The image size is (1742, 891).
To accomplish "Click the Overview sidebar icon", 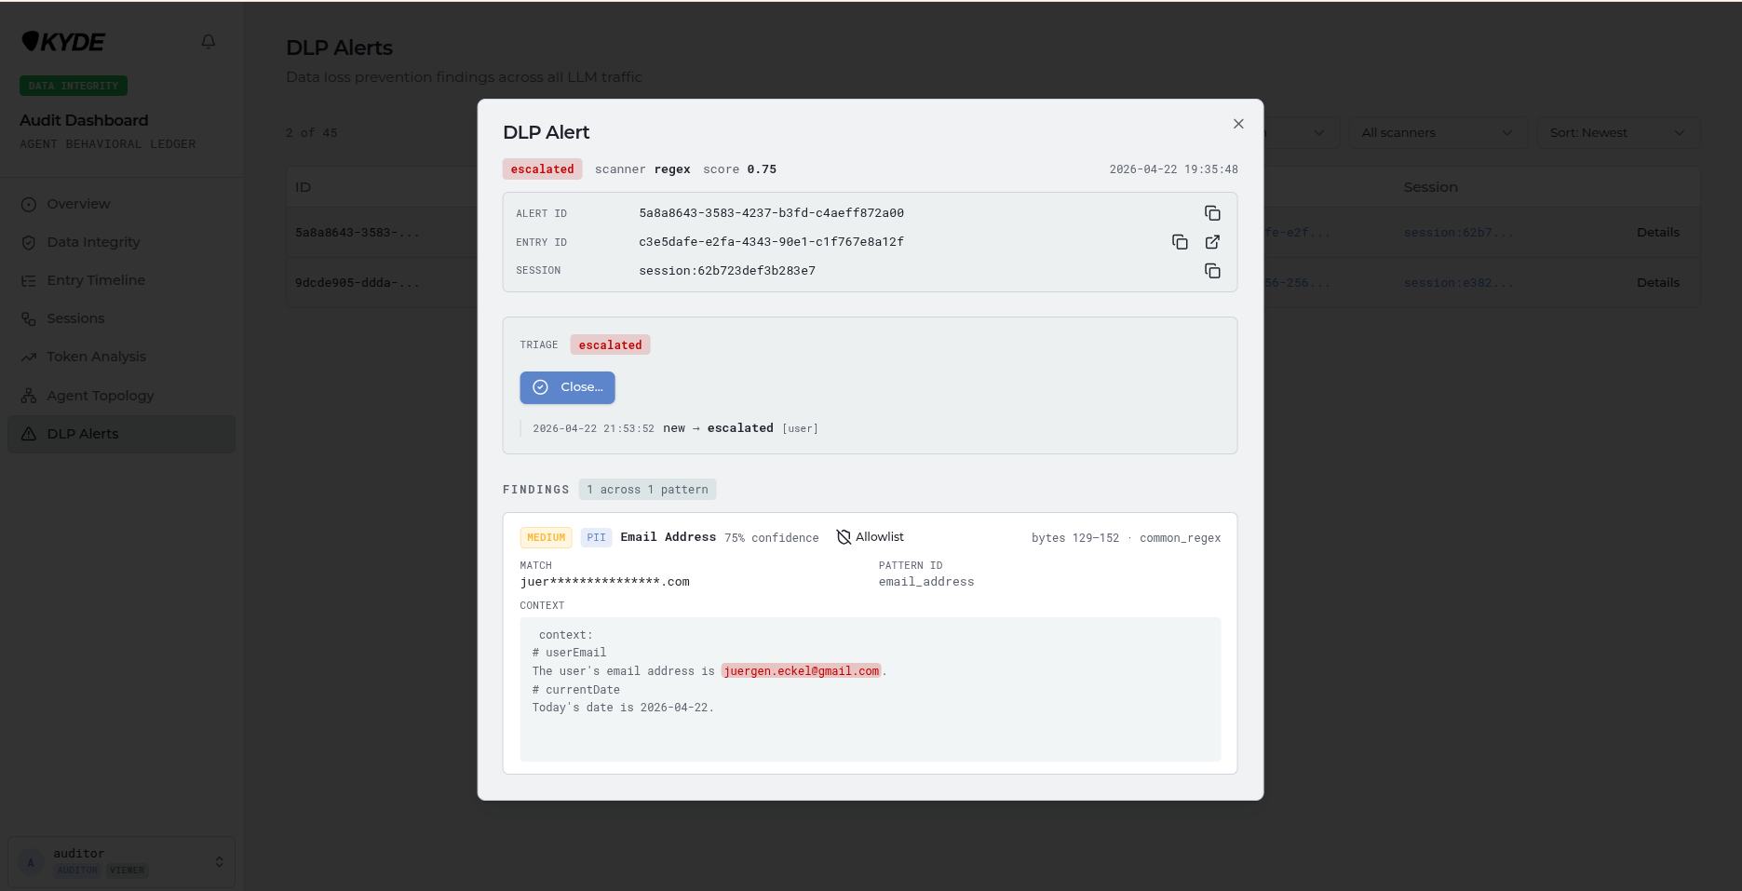I will click(x=29, y=205).
